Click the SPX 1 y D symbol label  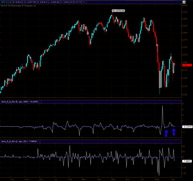click(x=6, y=2)
